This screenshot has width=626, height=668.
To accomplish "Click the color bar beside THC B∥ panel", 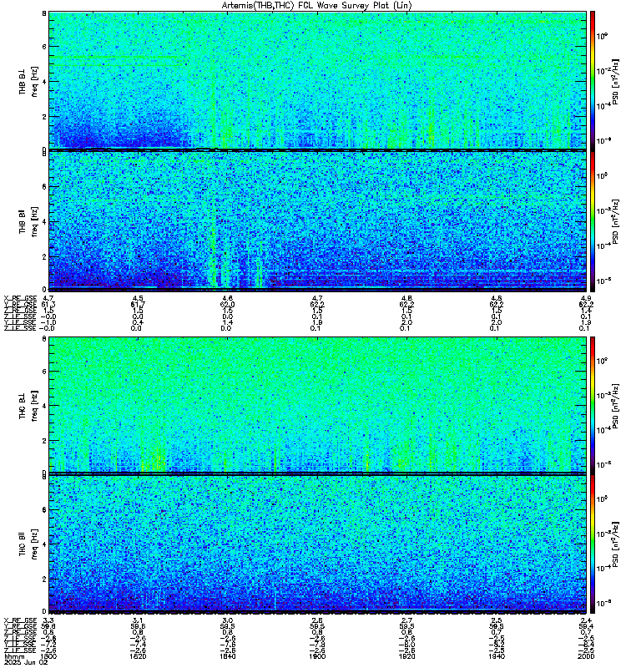I will pyautogui.click(x=593, y=544).
